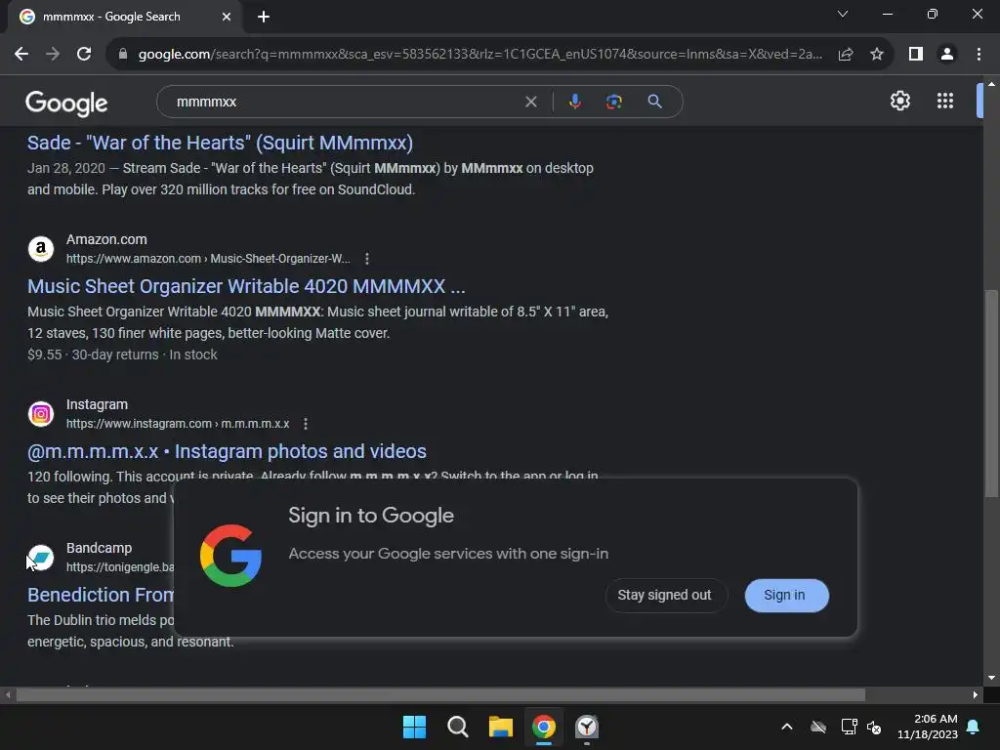
Task: Open the Benediction From Bandcamp result
Action: pos(101,595)
